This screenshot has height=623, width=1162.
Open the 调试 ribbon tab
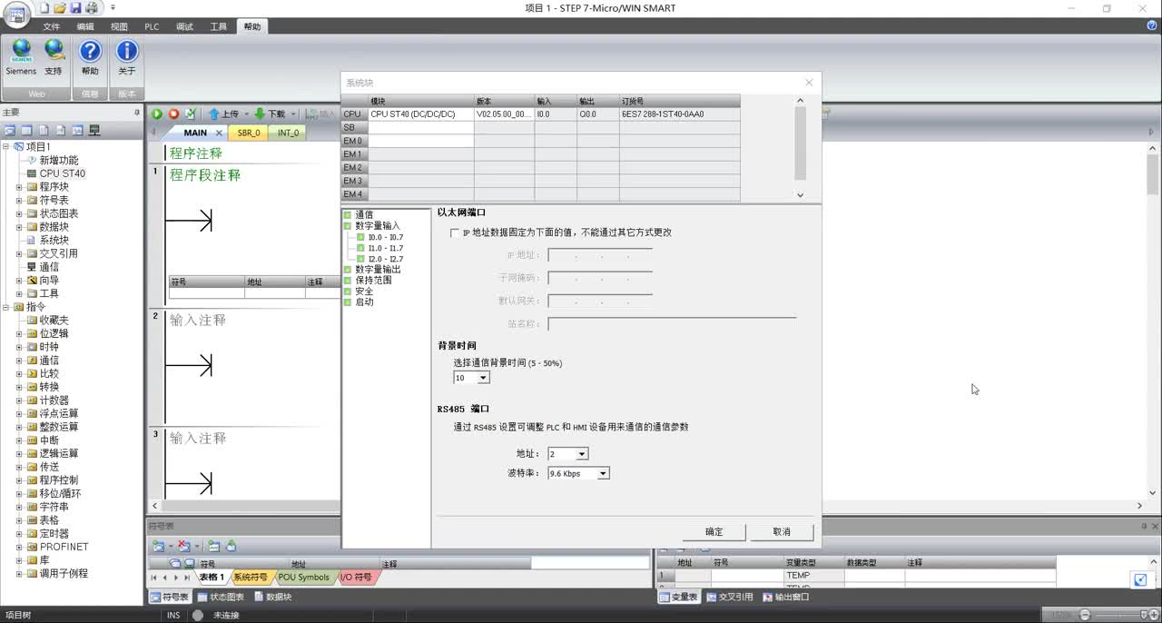point(184,26)
